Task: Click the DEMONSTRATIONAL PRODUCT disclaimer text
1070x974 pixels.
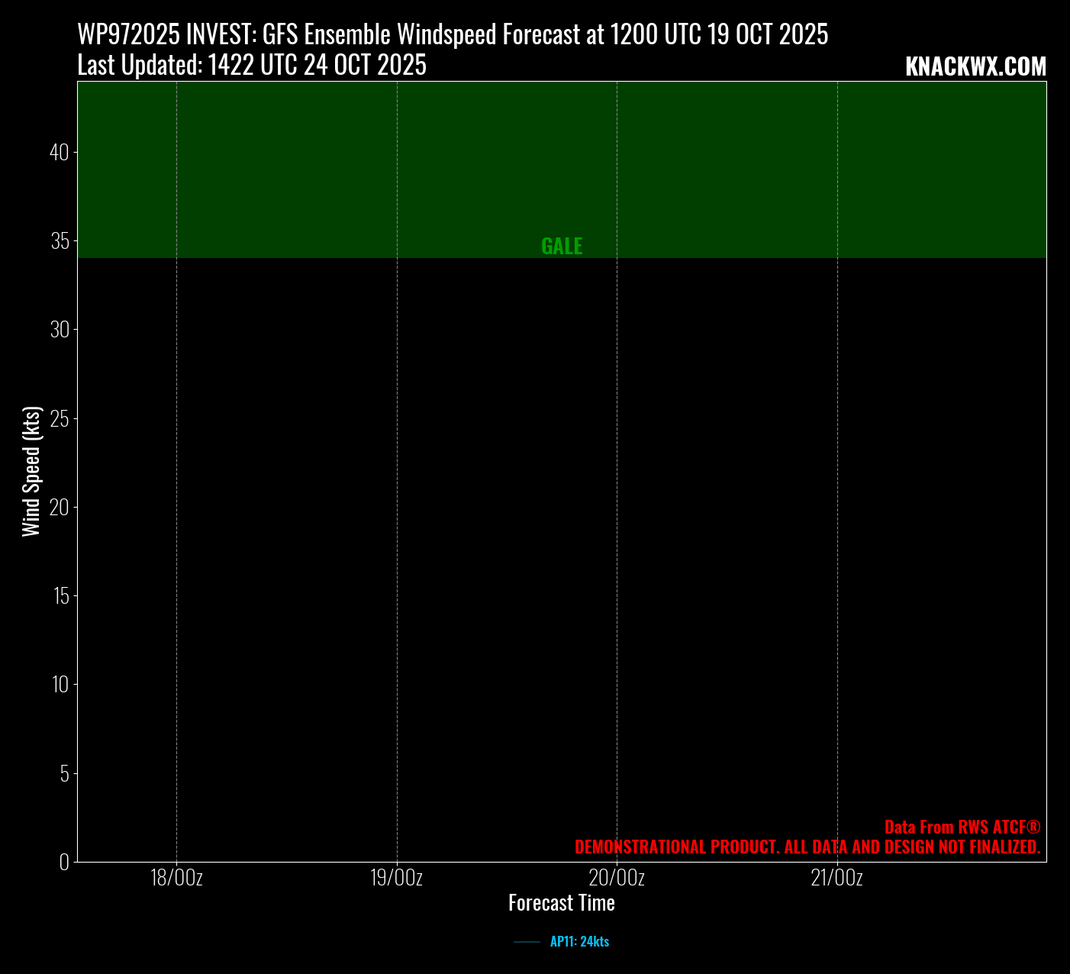Action: [807, 847]
